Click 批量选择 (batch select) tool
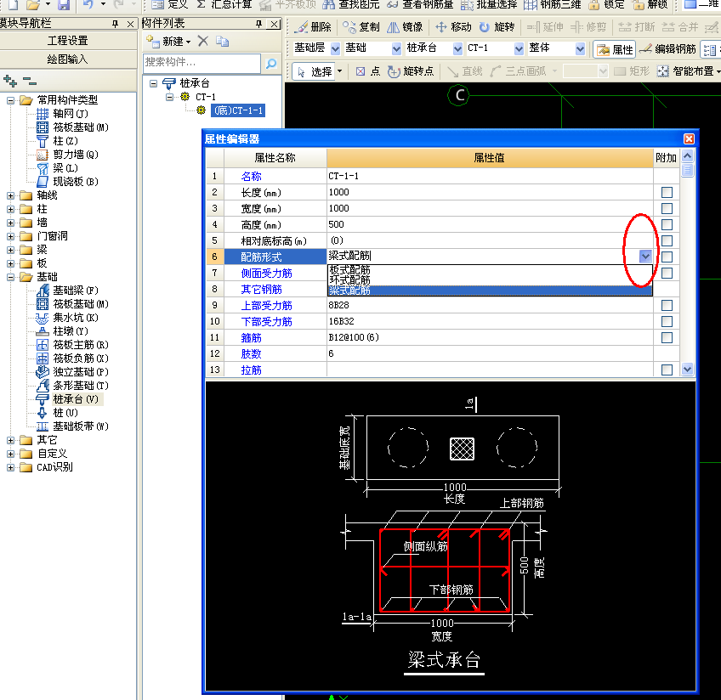Viewport: 721px width, 700px height. coord(489,4)
